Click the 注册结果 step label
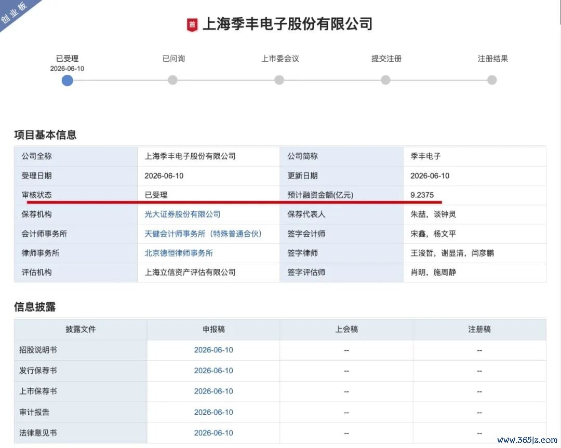The width and height of the screenshot is (561, 448). click(492, 58)
